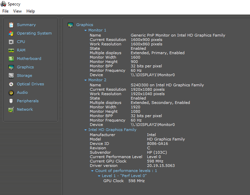Open the View menu
The image size is (250, 195).
(17, 11)
